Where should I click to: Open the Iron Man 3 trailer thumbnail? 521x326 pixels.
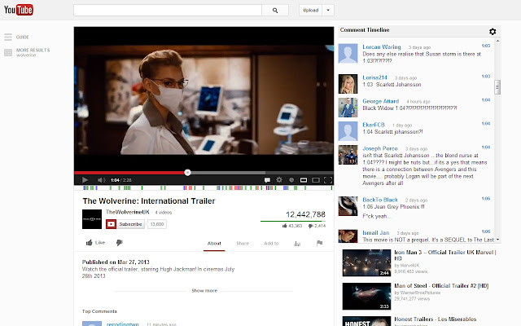(366, 262)
